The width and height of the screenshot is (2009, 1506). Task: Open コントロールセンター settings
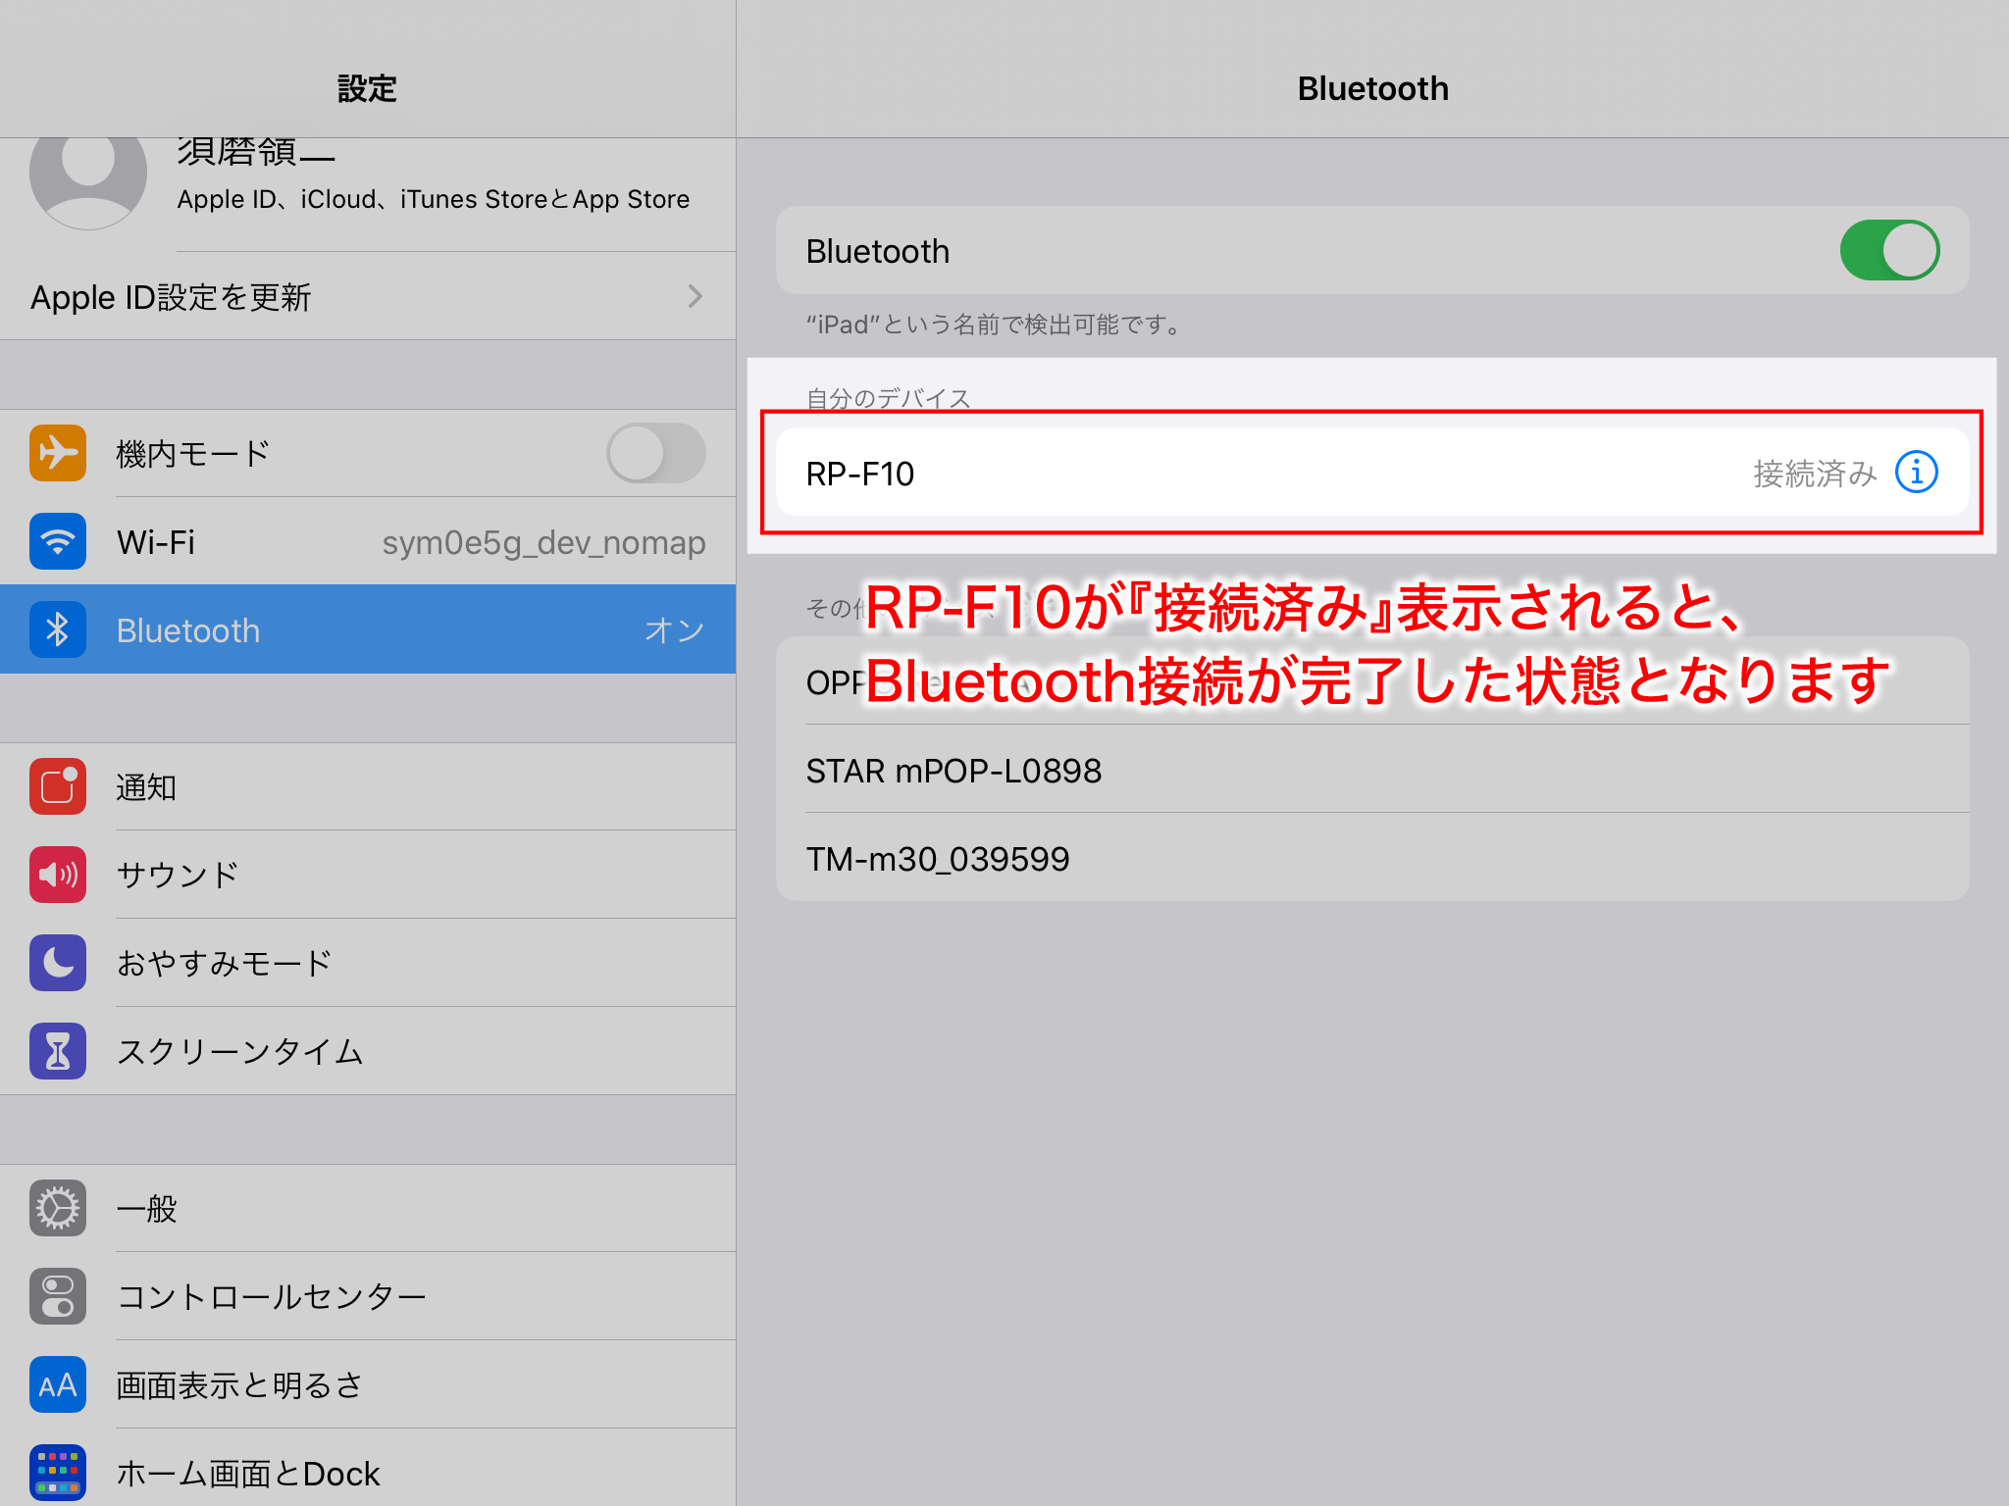[368, 1296]
